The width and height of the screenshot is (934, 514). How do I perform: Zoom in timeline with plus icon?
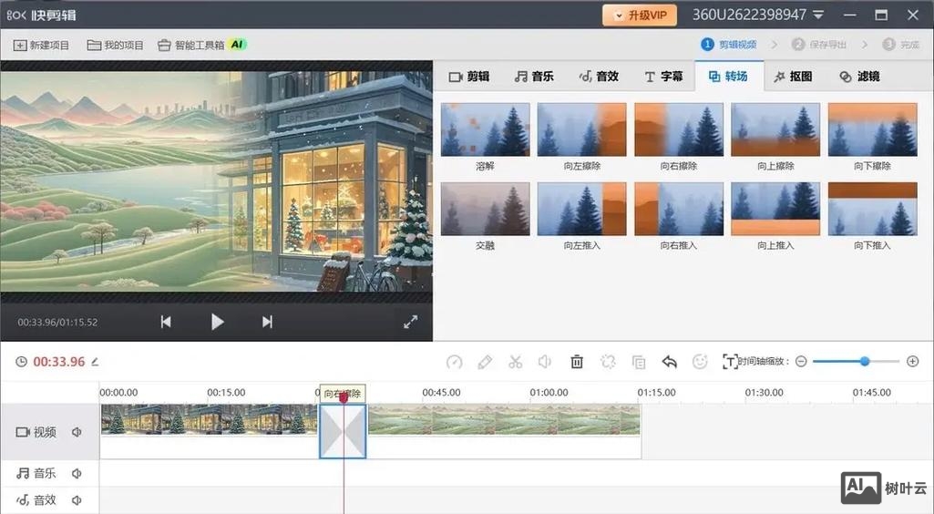tap(912, 362)
